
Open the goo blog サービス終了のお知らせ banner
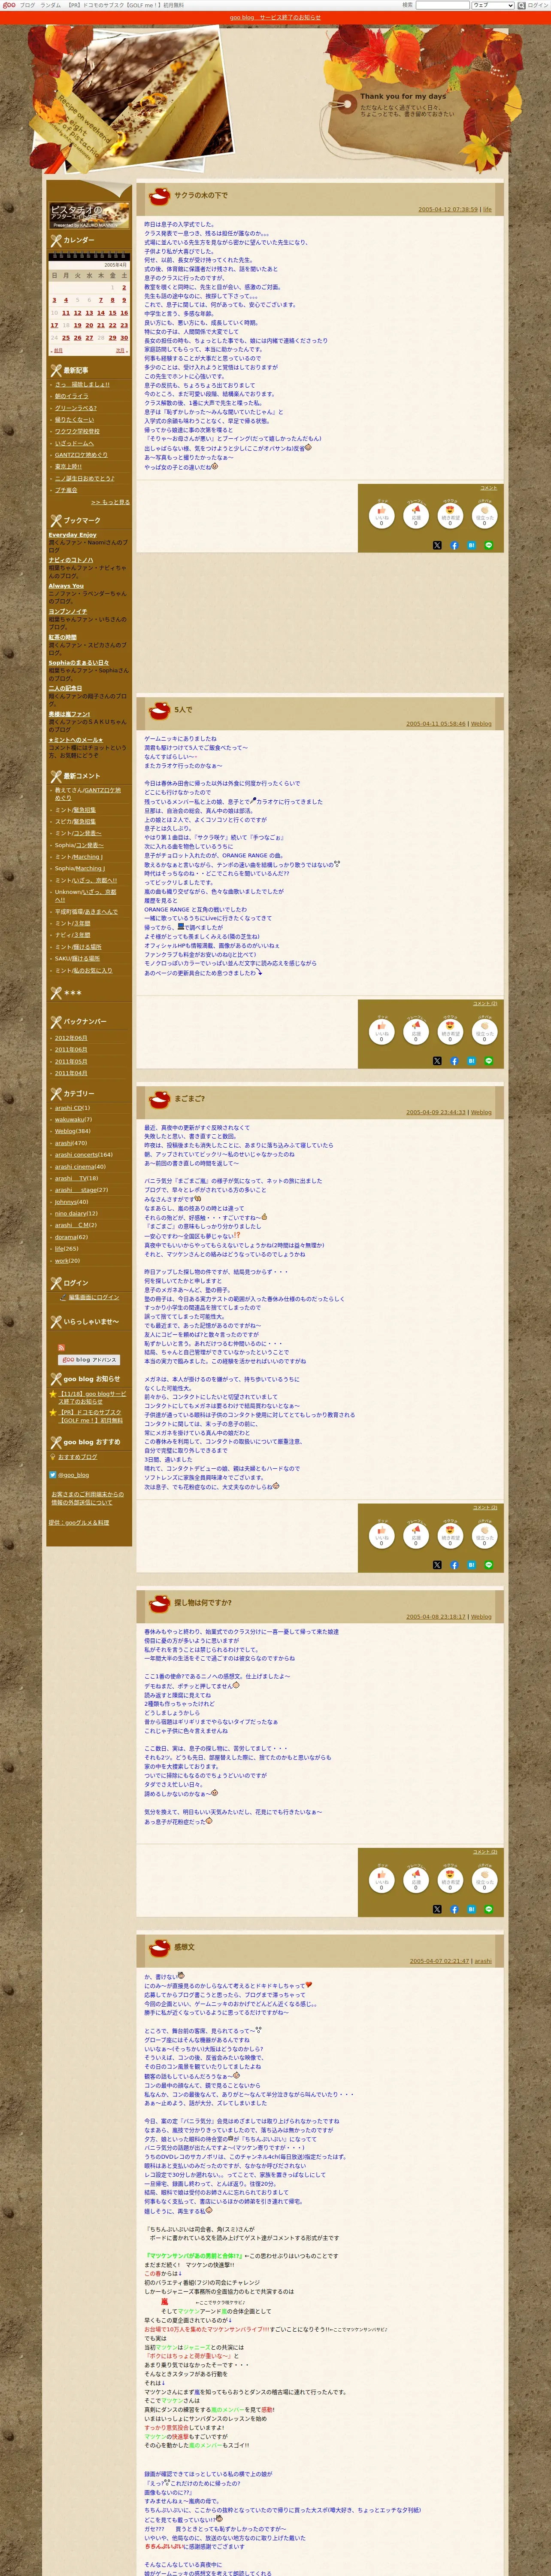(x=275, y=17)
